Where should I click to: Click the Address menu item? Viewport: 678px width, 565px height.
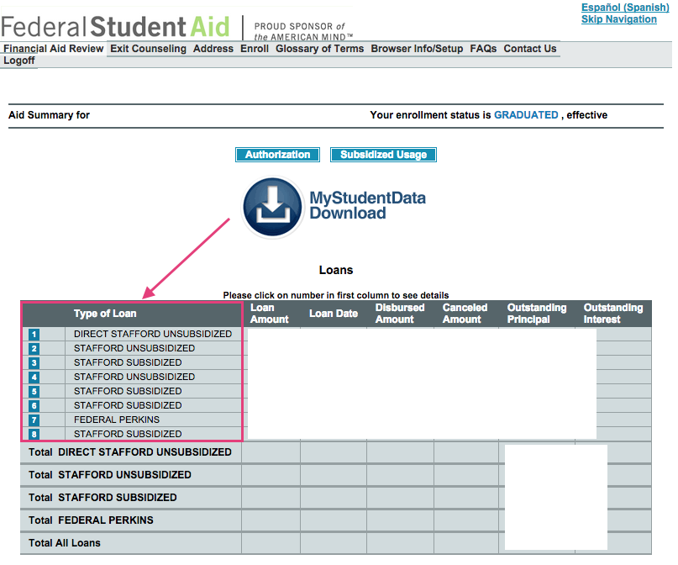point(213,49)
